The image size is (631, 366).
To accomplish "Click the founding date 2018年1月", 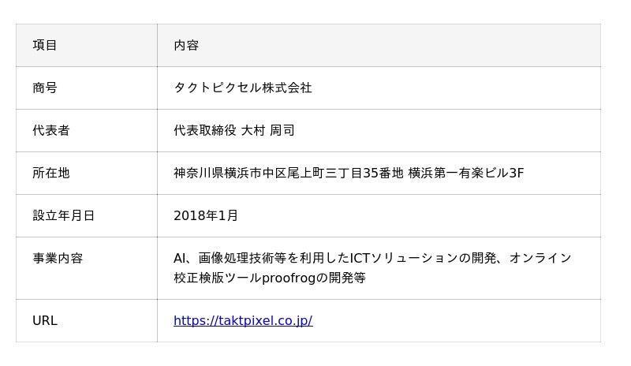I will (206, 216).
